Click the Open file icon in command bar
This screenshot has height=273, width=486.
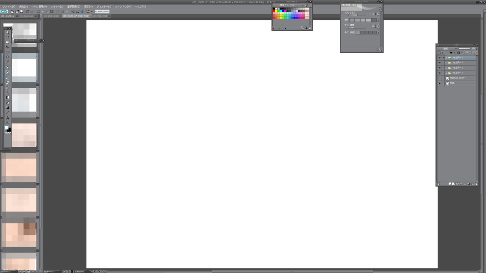pyautogui.click(x=17, y=12)
